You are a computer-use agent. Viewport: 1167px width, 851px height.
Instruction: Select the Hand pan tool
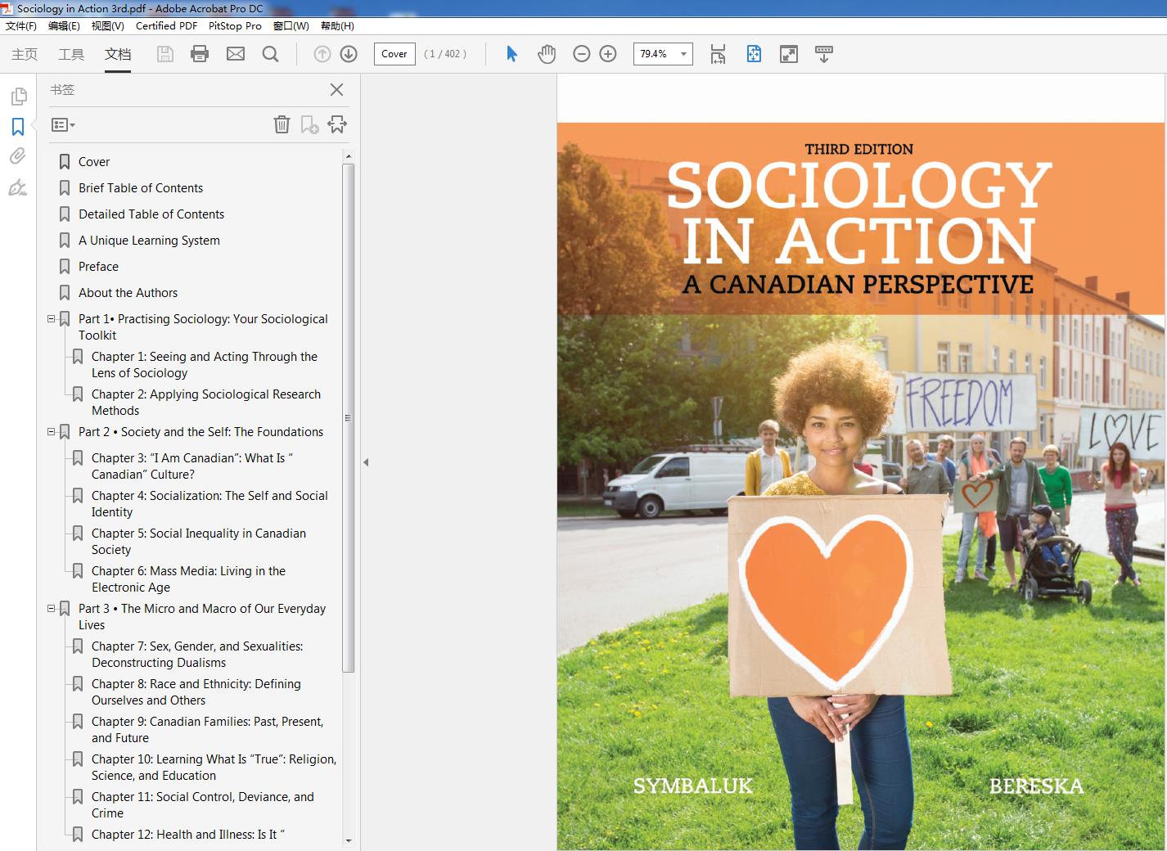(546, 54)
